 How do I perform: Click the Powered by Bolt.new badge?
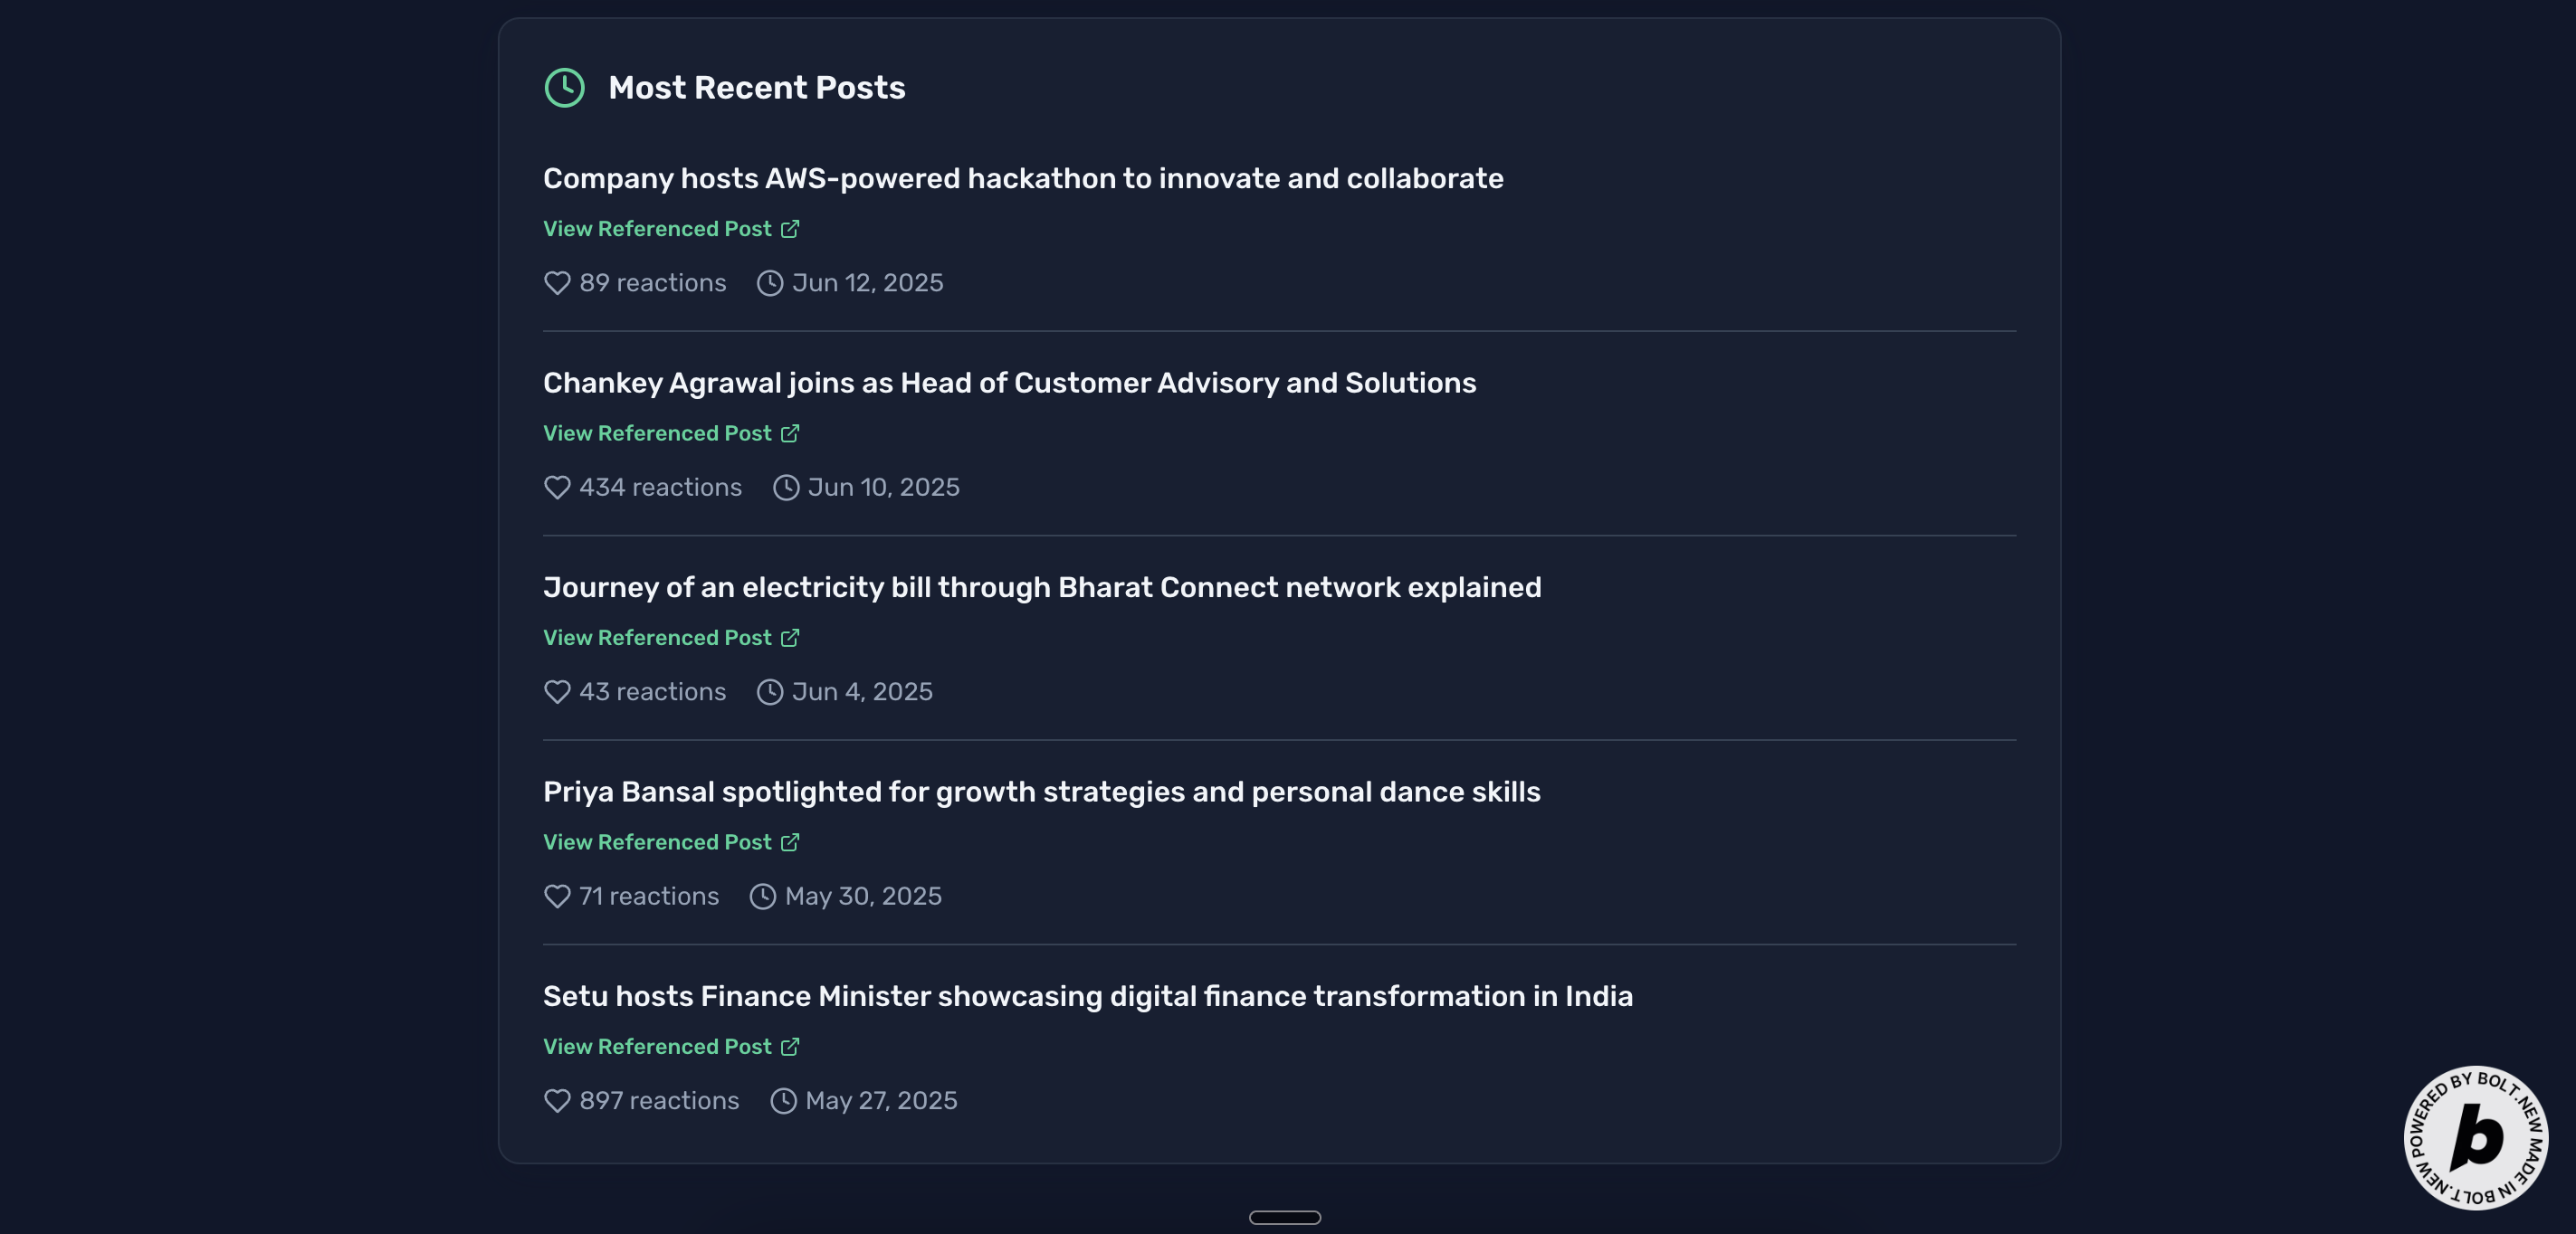click(x=2475, y=1137)
